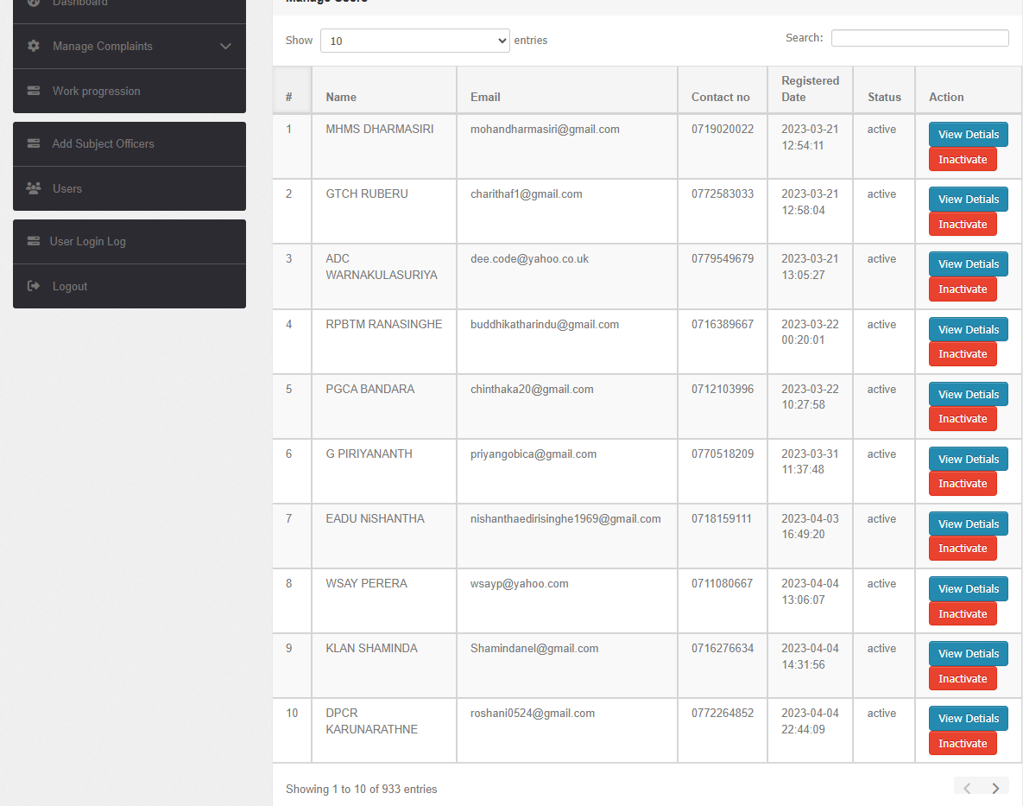This screenshot has height=806, width=1023.
Task: Open Add Subject Officers page
Action: coord(129,143)
